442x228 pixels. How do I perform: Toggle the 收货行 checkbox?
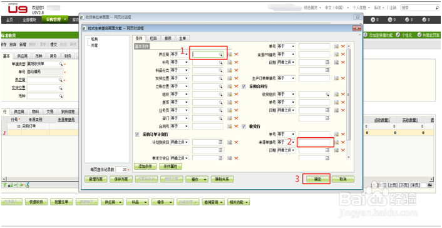pyautogui.click(x=244, y=127)
